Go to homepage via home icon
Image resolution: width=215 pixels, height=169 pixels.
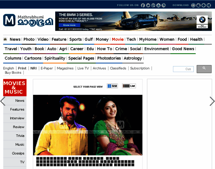pyautogui.click(x=5, y=39)
